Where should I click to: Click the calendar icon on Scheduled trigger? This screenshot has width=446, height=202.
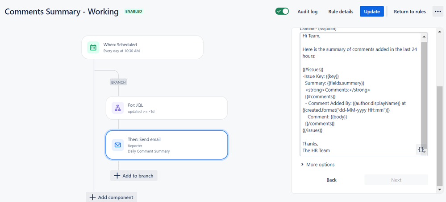coord(93,48)
